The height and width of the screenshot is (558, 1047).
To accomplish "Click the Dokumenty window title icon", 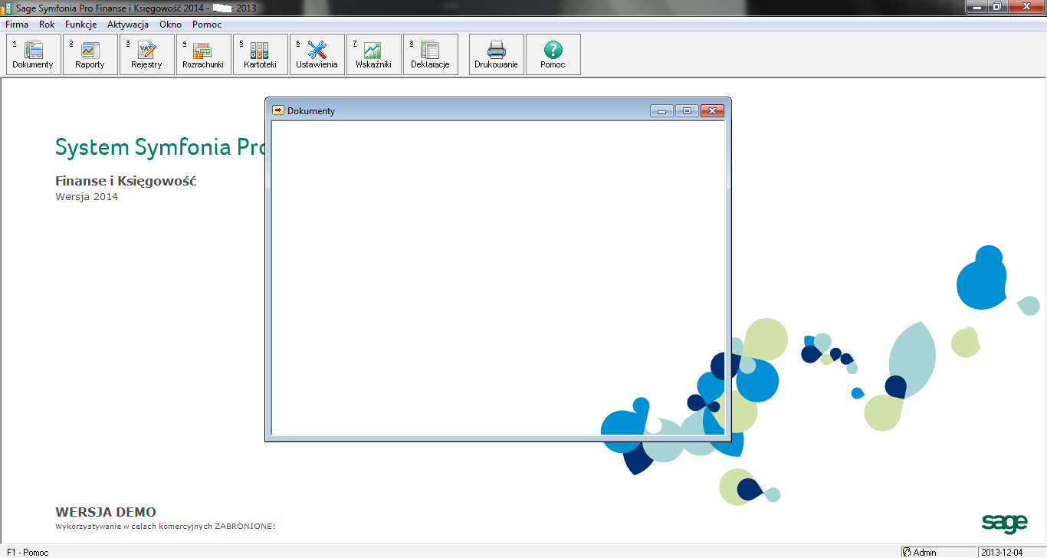I will pos(278,110).
